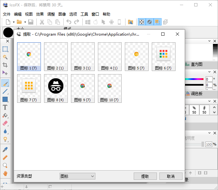218x190 pixels.
Task: Select the line drawing tool
Action: 5,91
